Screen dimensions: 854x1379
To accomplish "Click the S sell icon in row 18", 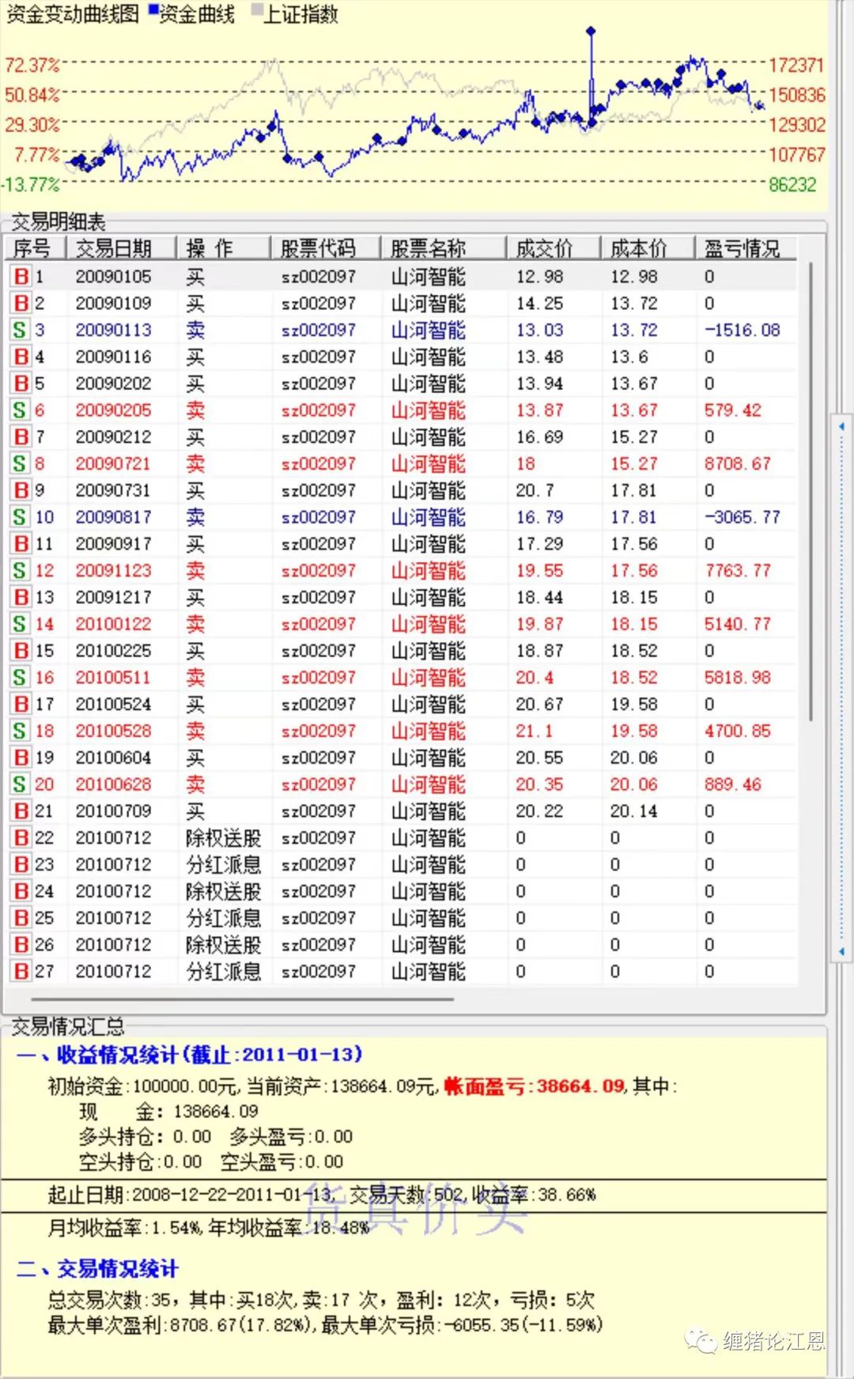I will point(20,731).
